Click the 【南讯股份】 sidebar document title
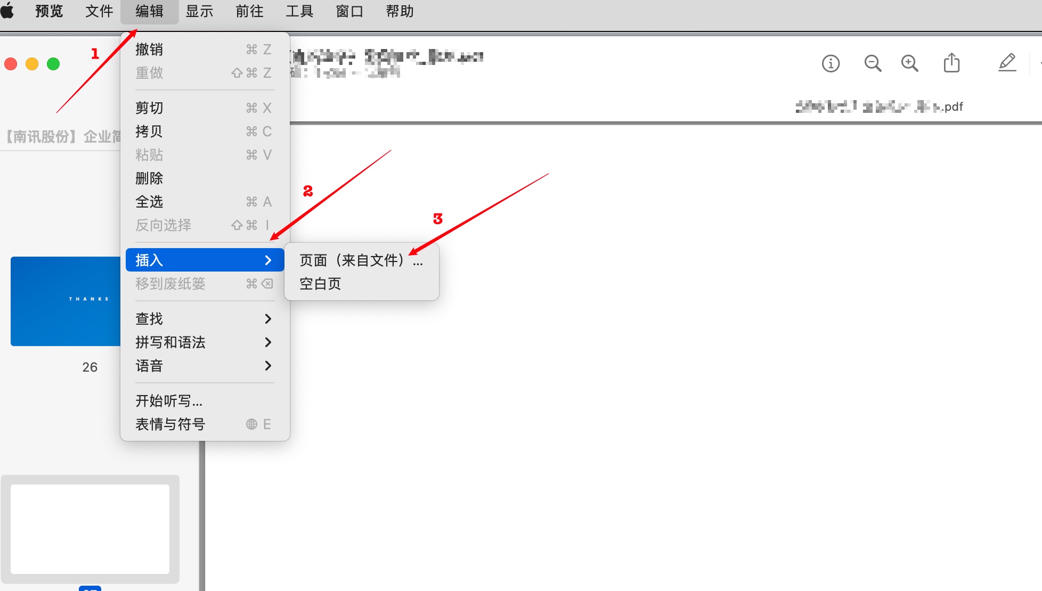Viewport: 1042px width, 591px height. tap(62, 137)
